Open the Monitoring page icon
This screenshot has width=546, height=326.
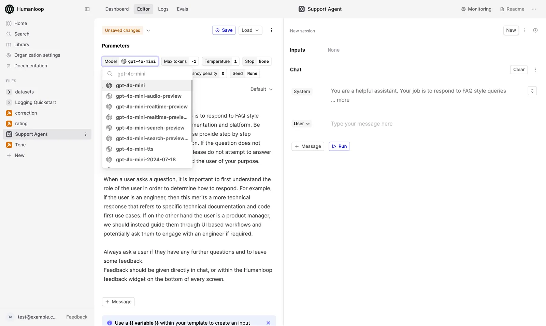463,9
